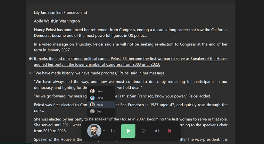Image resolution: width=264 pixels, height=144 pixels.
Task: Click Bob's avatar icon
Action: [x=92, y=111]
